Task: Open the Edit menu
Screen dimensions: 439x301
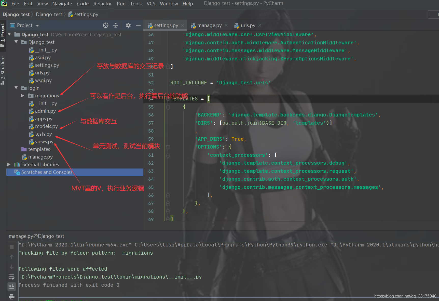Action: pyautogui.click(x=28, y=4)
